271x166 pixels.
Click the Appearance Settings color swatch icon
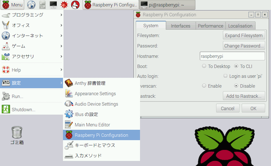(x=69, y=93)
